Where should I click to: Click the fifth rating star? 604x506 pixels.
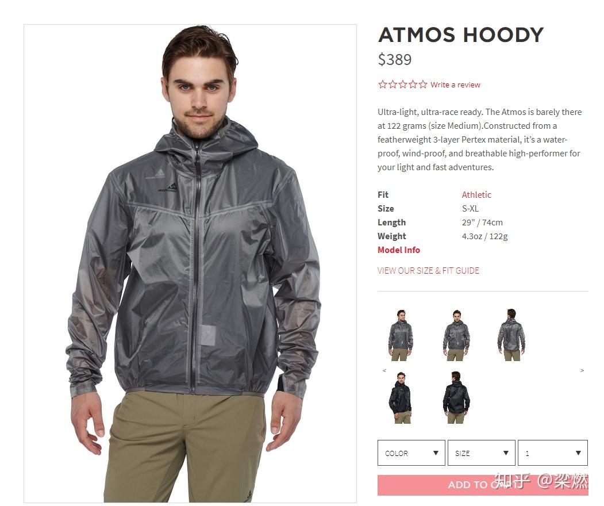click(x=423, y=85)
